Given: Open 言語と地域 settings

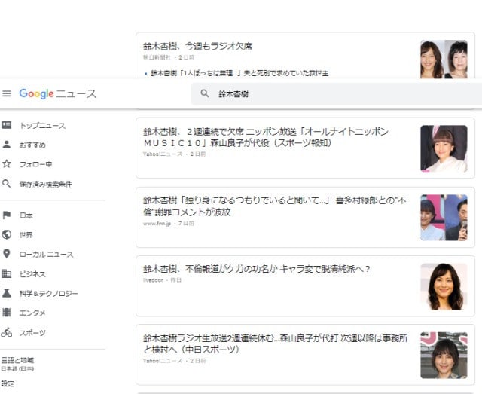Looking at the screenshot, I should tap(17, 360).
